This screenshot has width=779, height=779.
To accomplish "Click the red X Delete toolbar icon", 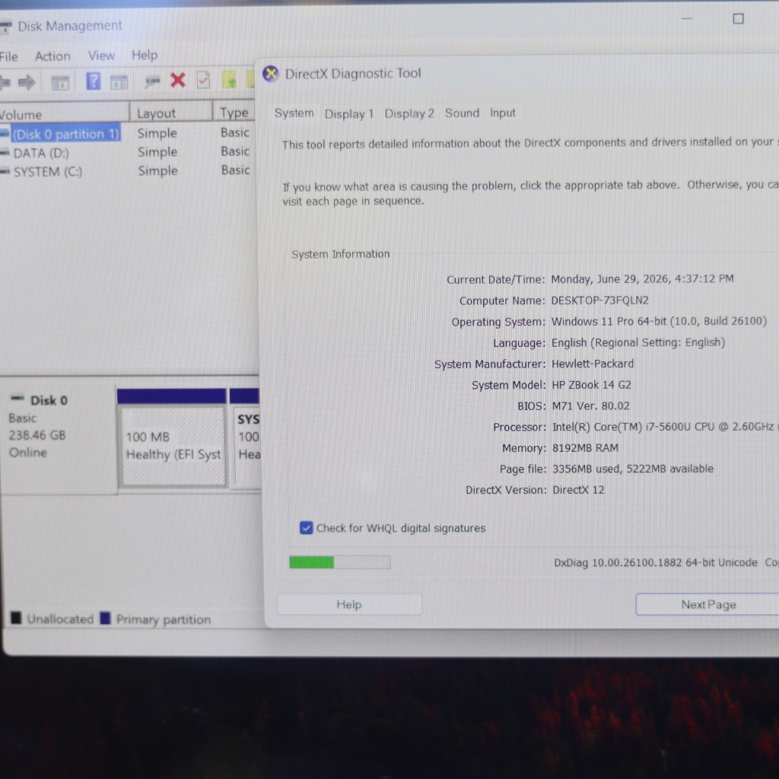I will [178, 80].
